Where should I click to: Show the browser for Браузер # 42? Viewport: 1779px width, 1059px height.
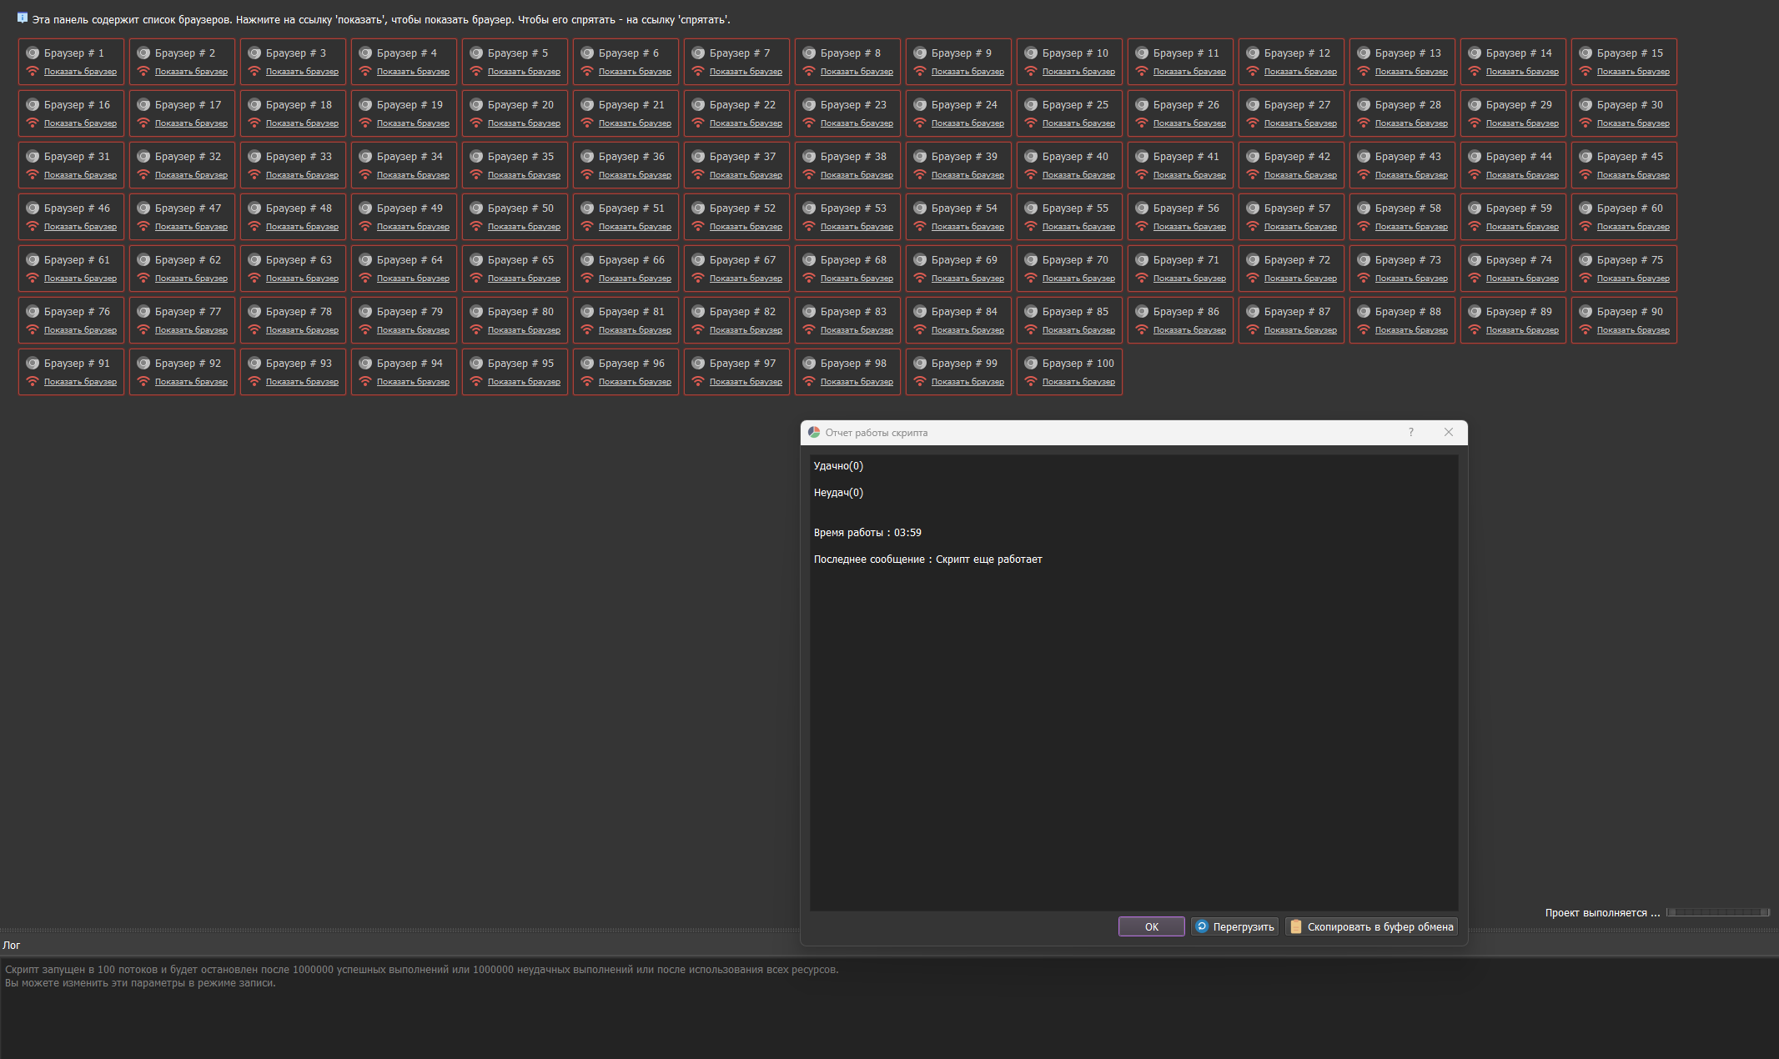pos(1300,175)
